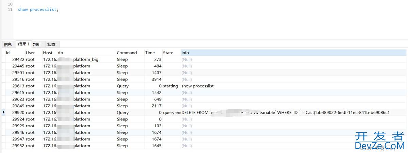Open the 剖析 tab

(x=37, y=44)
